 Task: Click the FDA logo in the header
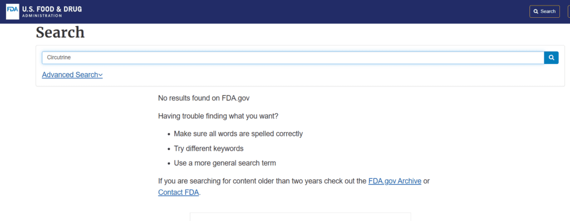tap(12, 12)
